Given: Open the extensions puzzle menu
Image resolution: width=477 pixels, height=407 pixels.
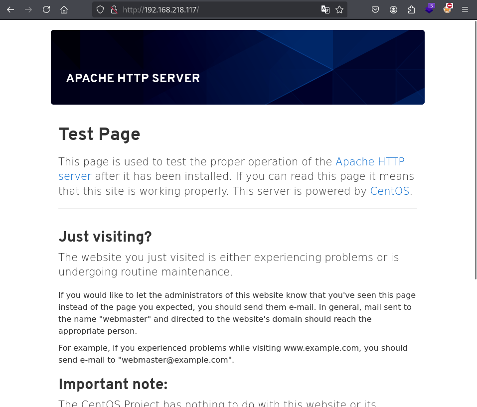Looking at the screenshot, I should (x=411, y=10).
